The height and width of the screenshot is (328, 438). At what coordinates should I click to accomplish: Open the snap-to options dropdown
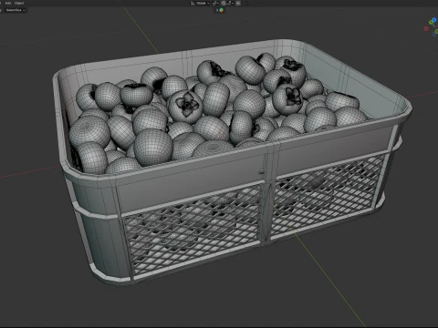tap(230, 3)
